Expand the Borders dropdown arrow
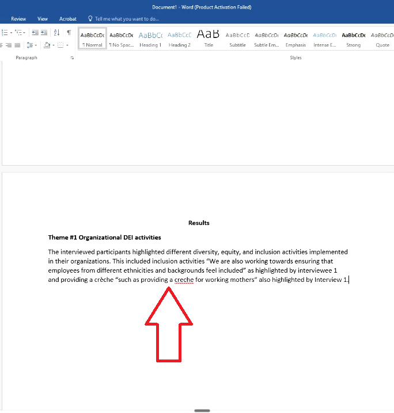The image size is (394, 413). tap(67, 45)
